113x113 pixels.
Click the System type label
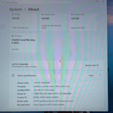(23, 101)
